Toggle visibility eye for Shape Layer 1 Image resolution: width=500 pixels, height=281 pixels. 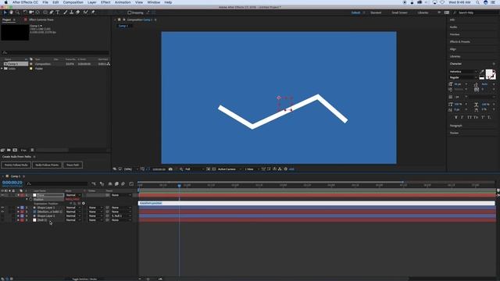point(2,208)
